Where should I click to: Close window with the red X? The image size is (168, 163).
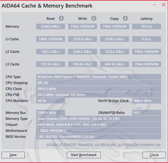point(164,5)
